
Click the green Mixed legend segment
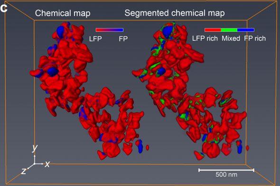pos(229,30)
